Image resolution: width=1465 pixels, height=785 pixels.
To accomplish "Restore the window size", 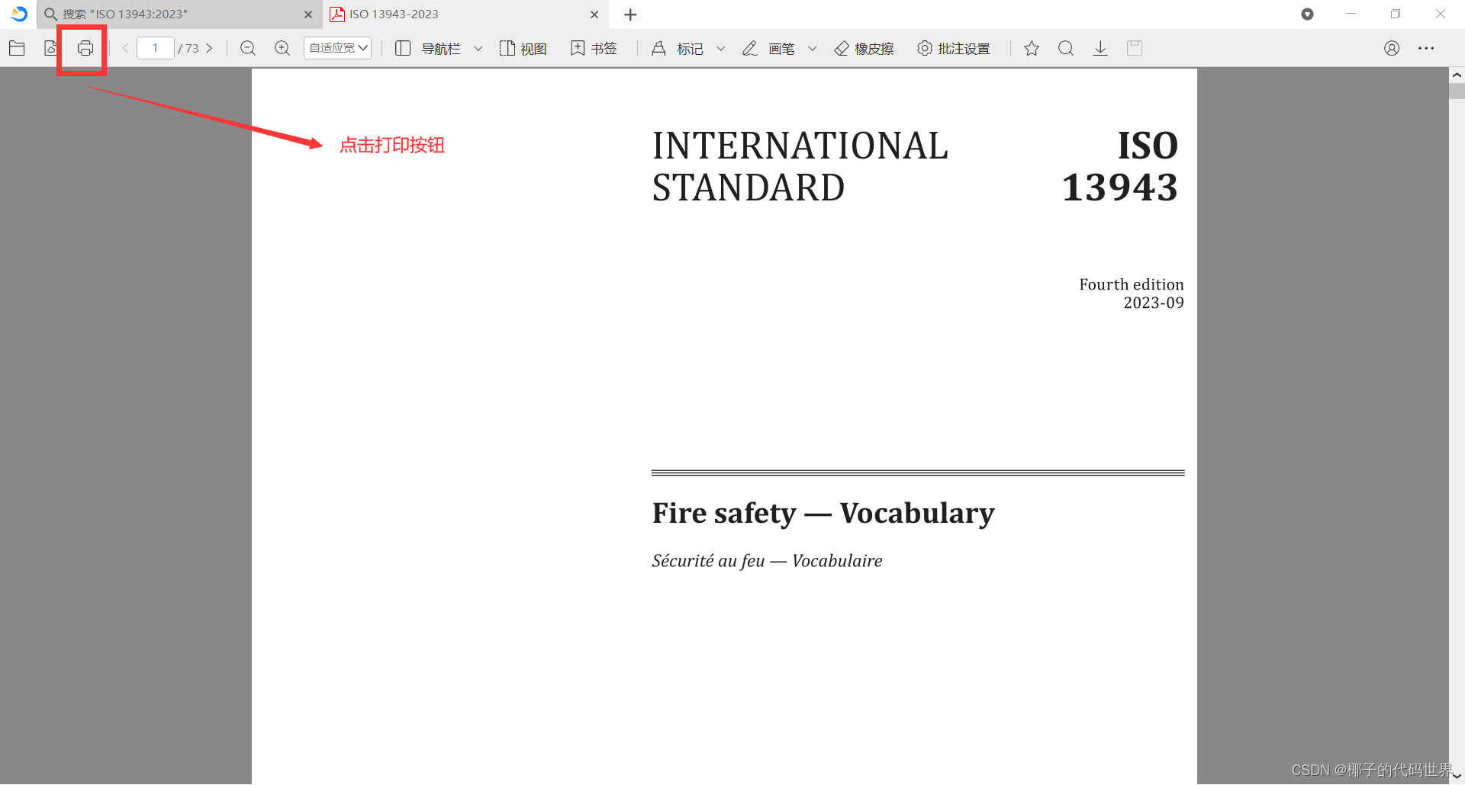I will tap(1396, 14).
